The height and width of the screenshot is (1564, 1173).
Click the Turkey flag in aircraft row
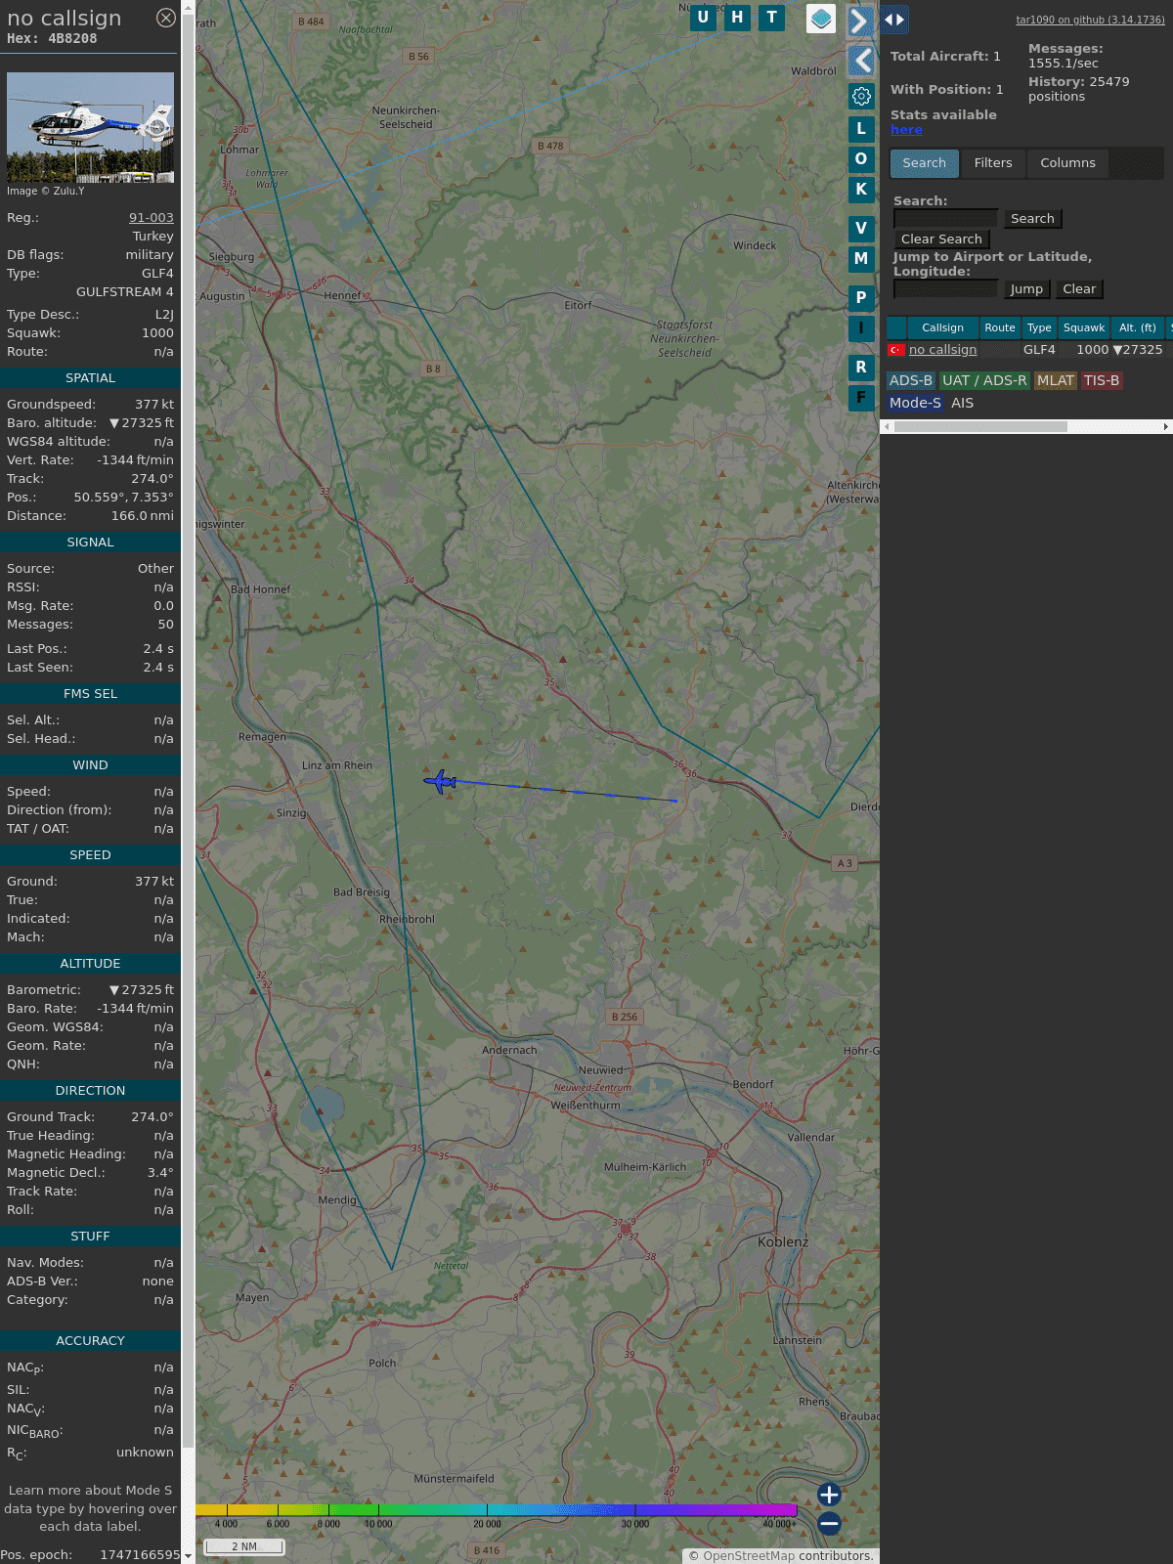895,350
